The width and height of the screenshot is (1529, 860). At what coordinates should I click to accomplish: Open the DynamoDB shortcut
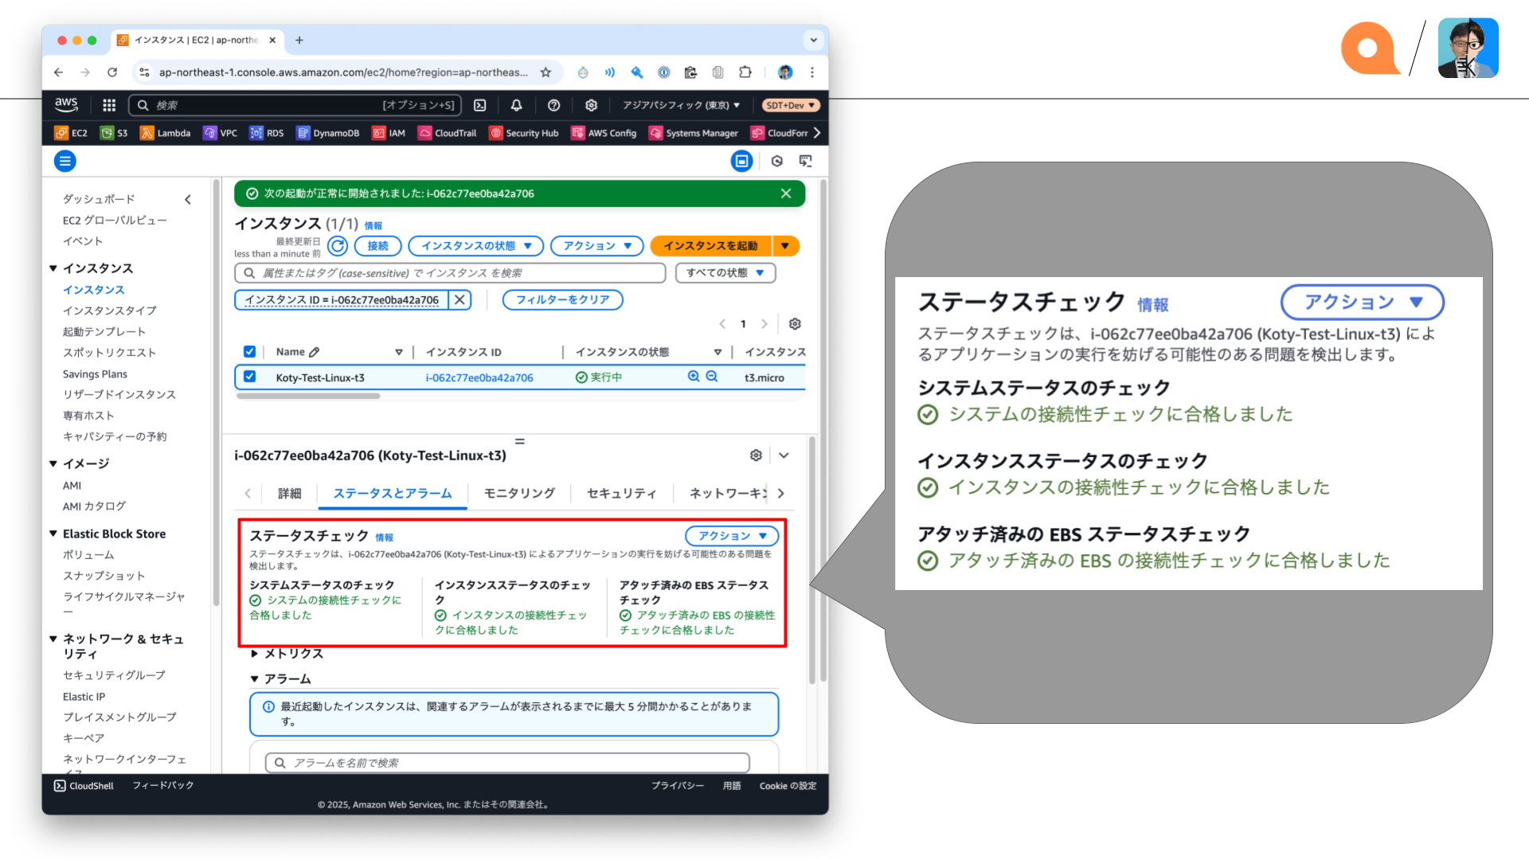coord(328,133)
